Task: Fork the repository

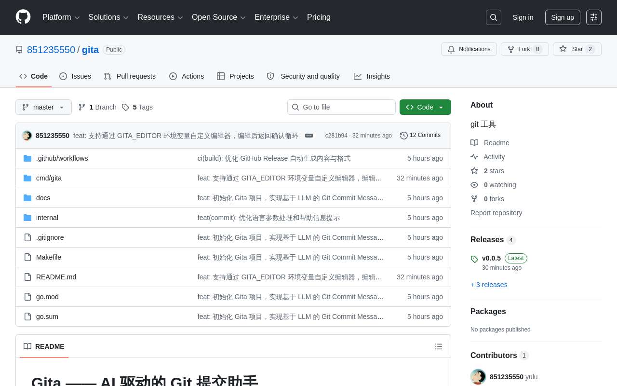Action: pos(525,49)
